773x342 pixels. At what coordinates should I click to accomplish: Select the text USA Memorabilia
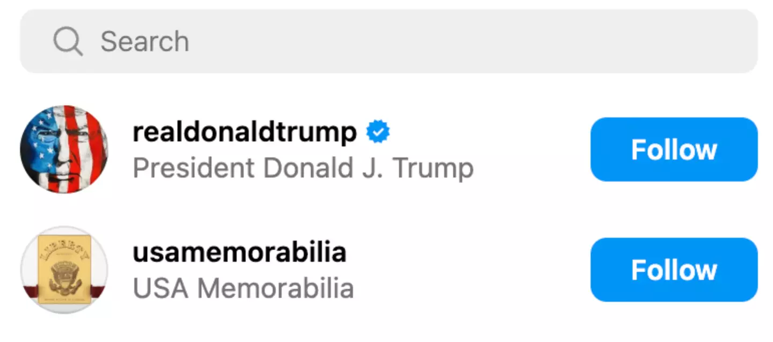pos(243,288)
